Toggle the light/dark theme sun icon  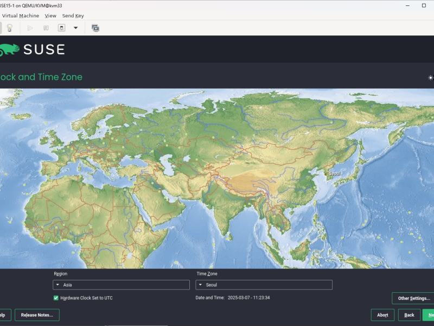430,78
